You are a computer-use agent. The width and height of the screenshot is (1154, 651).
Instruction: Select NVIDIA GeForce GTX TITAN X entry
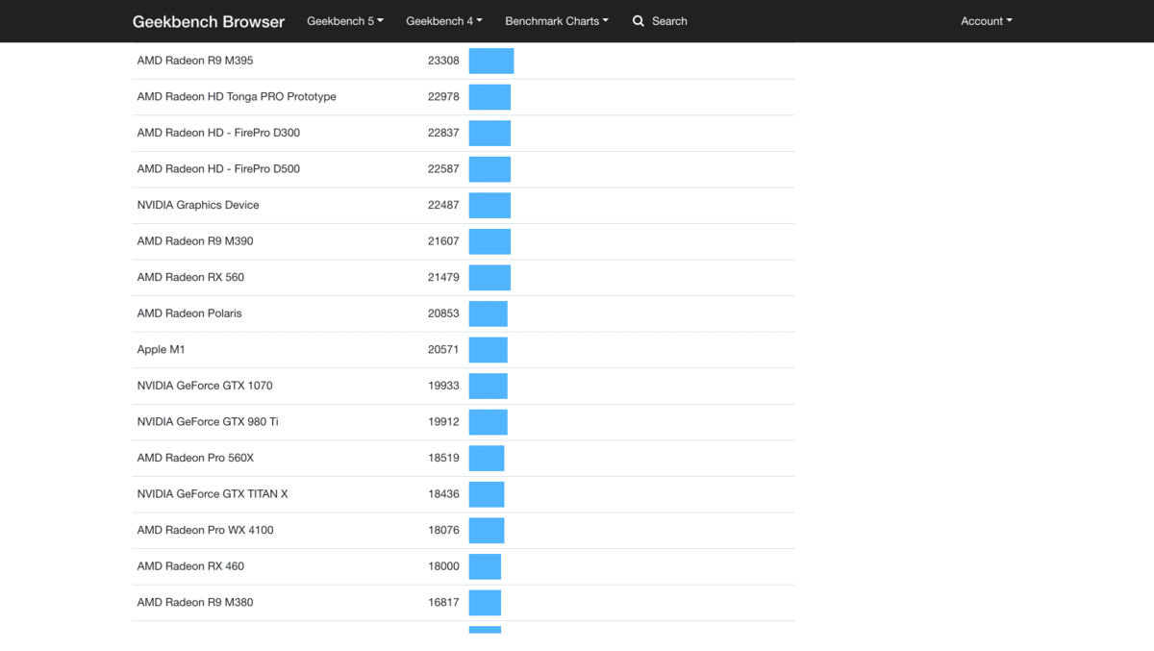(213, 494)
